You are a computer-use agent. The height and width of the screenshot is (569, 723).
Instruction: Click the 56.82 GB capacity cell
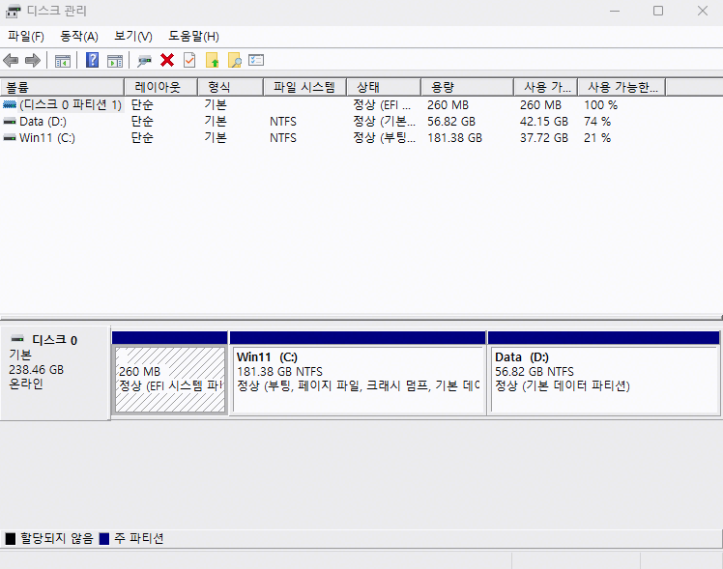pyautogui.click(x=451, y=122)
